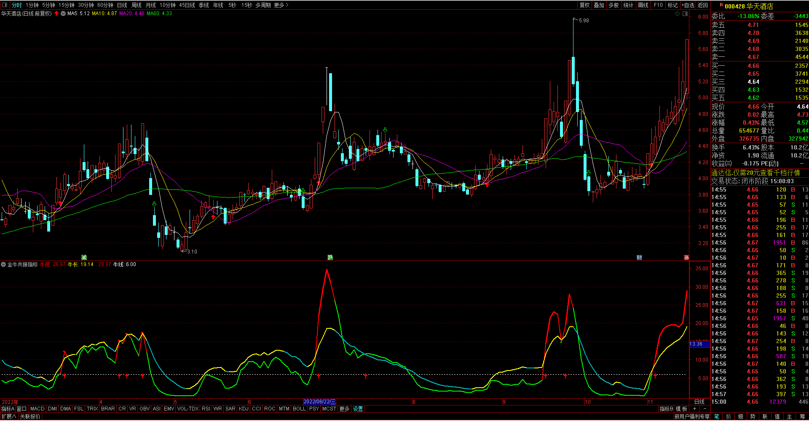The height and width of the screenshot is (421, 809).
Task: Open the 画线 drawing tool
Action: (643, 5)
